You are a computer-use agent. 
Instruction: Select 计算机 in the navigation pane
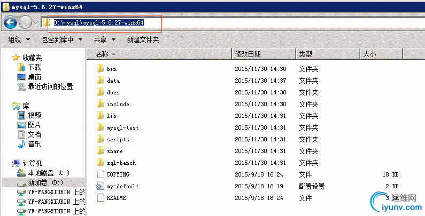coord(27,163)
